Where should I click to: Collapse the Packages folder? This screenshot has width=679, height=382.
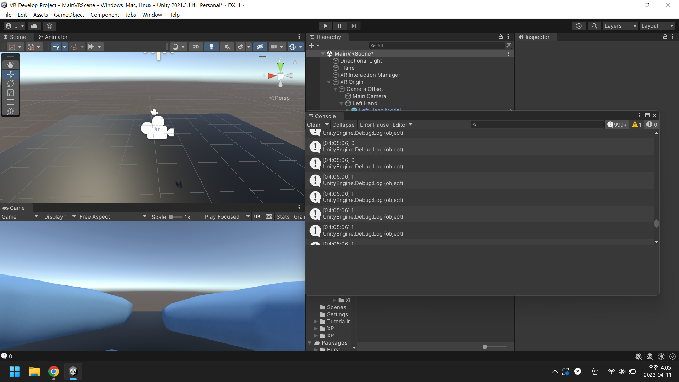click(x=309, y=343)
